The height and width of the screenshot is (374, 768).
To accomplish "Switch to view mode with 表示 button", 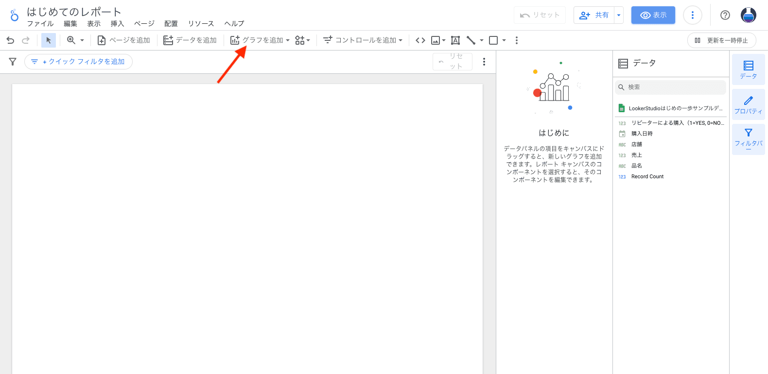I will coord(653,15).
